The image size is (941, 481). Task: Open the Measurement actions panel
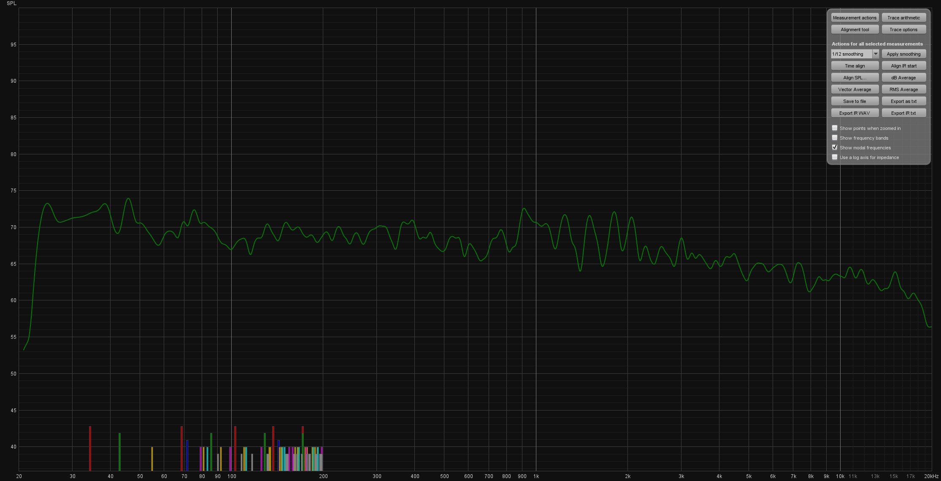pos(854,18)
